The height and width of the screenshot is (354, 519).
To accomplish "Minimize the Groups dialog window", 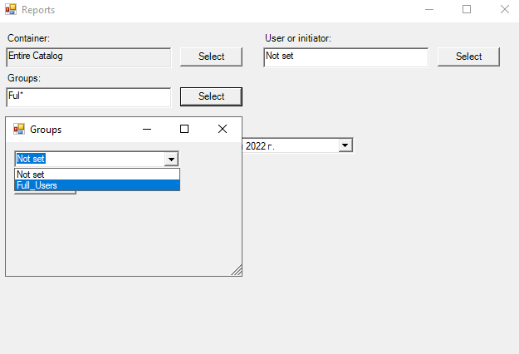I will click(x=147, y=129).
